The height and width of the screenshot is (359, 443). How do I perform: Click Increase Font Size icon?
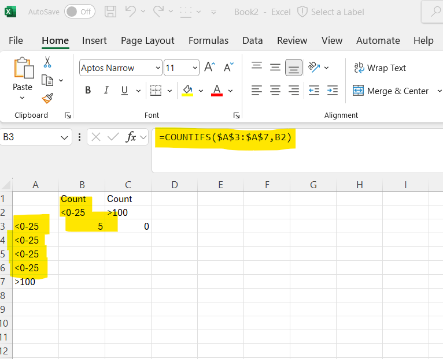pos(209,67)
